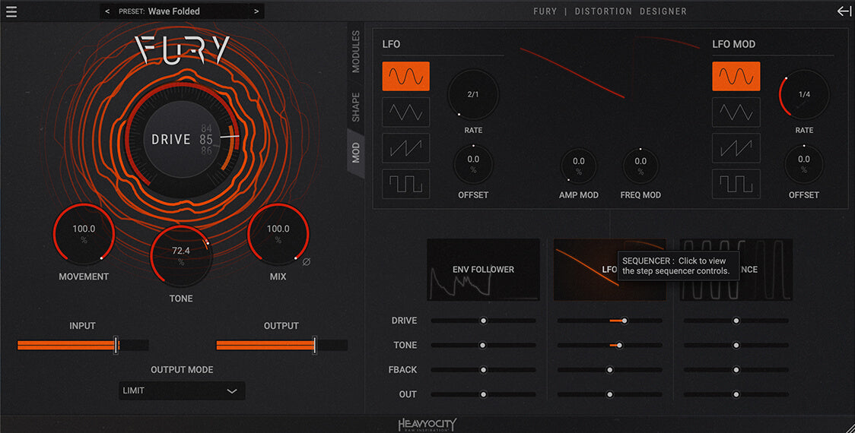This screenshot has height=433, width=855.
Task: Open the hamburger menu at top left
Action: click(x=11, y=11)
